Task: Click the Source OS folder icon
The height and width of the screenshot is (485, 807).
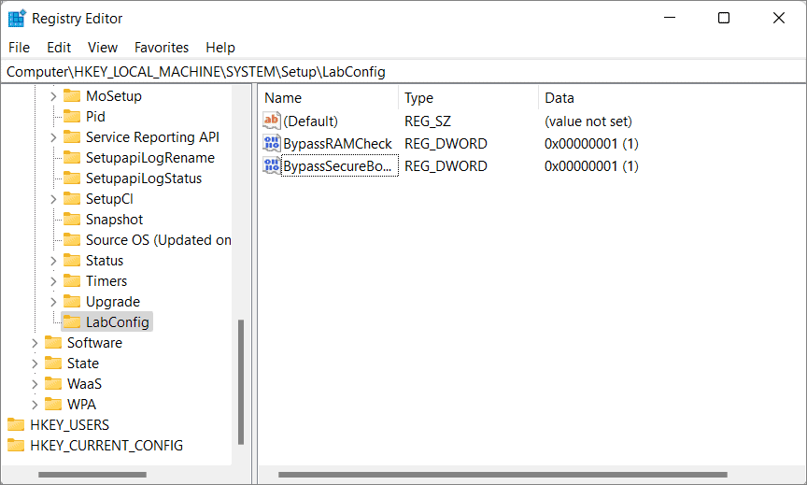Action: (x=72, y=240)
